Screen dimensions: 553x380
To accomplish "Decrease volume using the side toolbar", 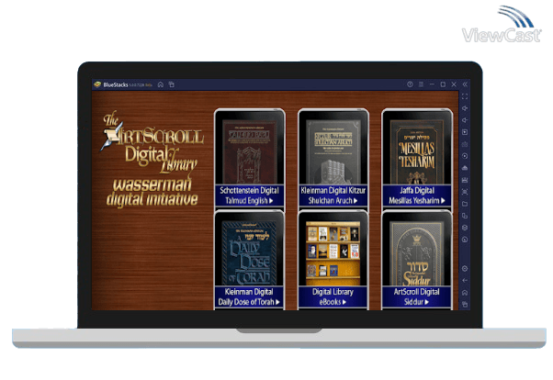I will [x=465, y=120].
